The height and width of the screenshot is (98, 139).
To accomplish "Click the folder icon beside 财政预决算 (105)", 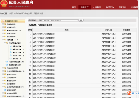I will 7,43.
